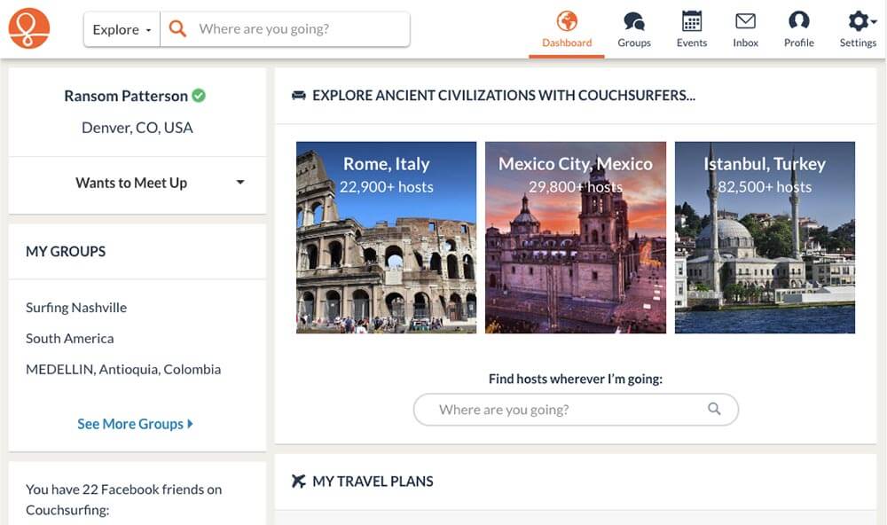
Task: Select the Rome, Italy destination card
Action: click(387, 237)
